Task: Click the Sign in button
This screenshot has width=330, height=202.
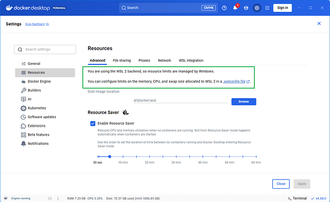Action: [x=282, y=8]
